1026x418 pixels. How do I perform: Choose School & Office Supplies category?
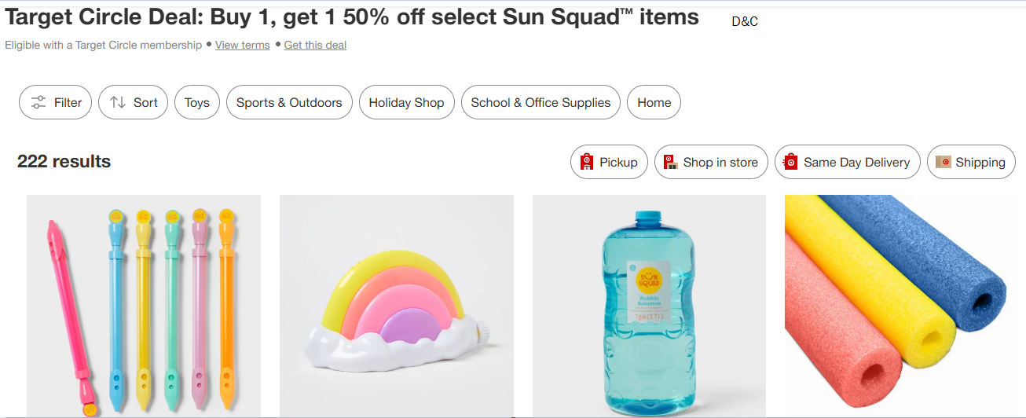click(x=540, y=103)
